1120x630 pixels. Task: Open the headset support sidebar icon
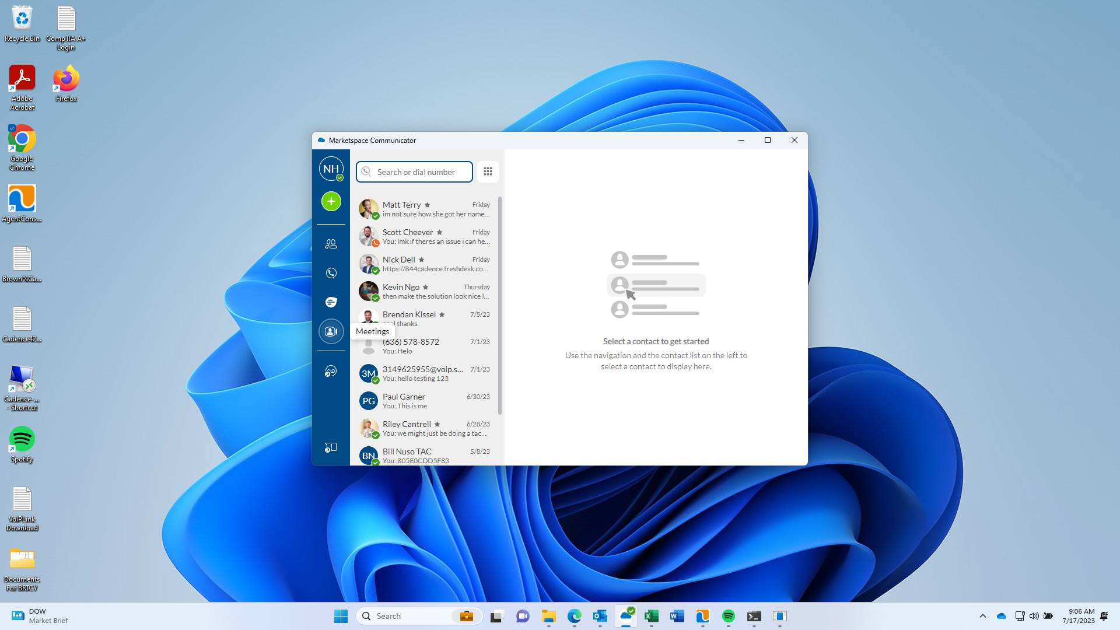(x=331, y=372)
